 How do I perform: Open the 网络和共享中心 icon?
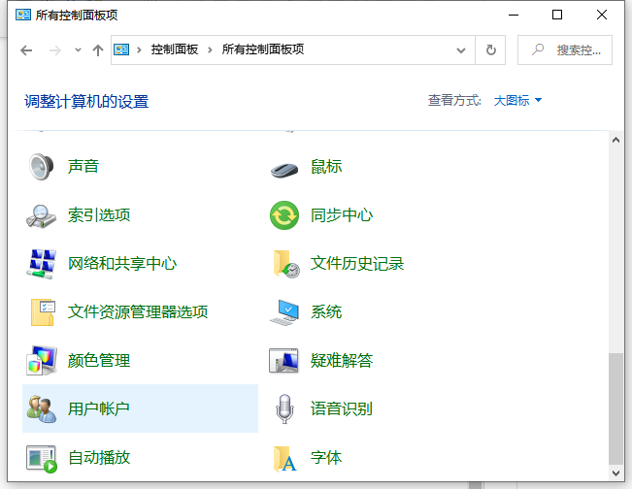tap(42, 264)
